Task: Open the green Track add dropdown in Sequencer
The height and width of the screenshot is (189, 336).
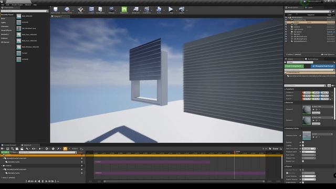Action: pyautogui.click(x=5, y=152)
